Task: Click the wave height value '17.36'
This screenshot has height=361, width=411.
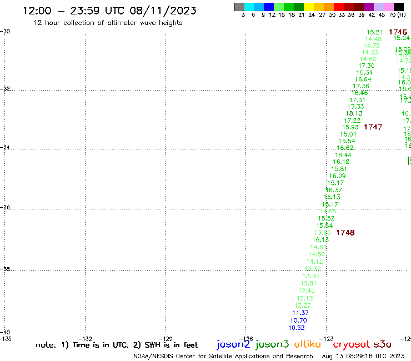Action: pyautogui.click(x=361, y=86)
